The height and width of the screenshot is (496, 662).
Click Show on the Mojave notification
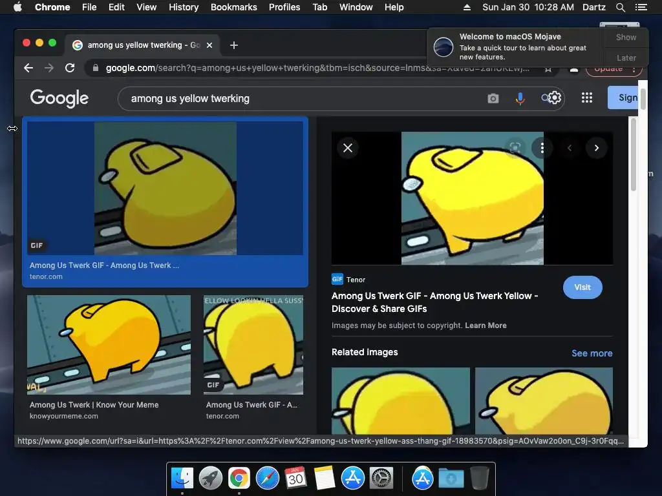[626, 37]
